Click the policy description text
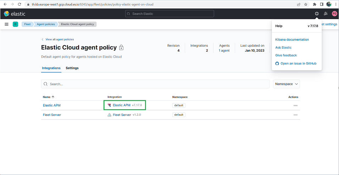The image size is (339, 175). click(x=82, y=57)
